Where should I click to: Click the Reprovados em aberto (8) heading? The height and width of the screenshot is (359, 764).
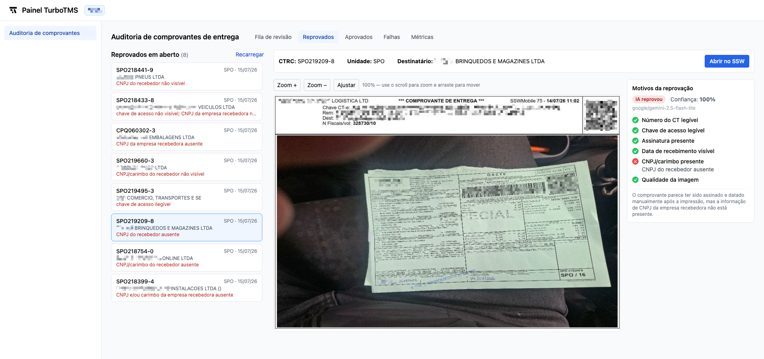[x=150, y=54]
